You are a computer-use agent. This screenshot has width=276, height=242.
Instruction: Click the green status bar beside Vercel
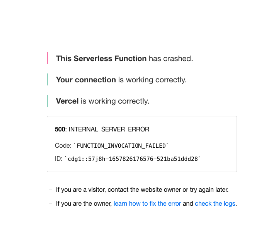[47, 101]
